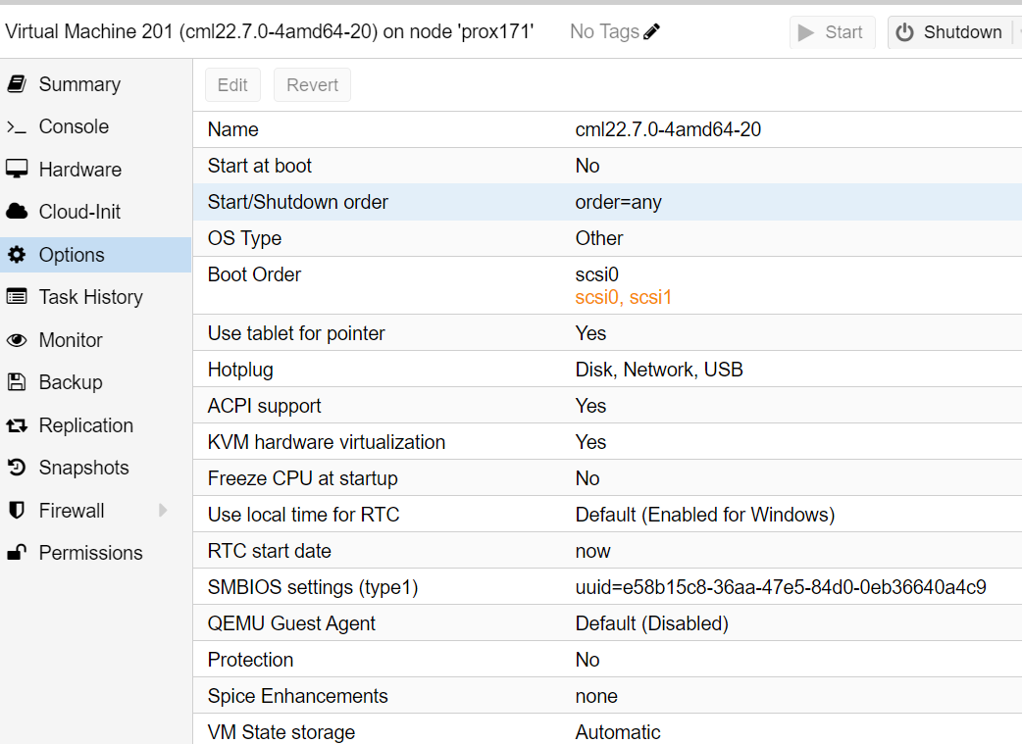
Task: Click the Permissions unlock icon
Action: point(17,553)
